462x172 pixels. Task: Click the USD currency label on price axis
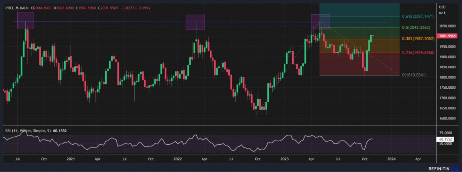442,7
